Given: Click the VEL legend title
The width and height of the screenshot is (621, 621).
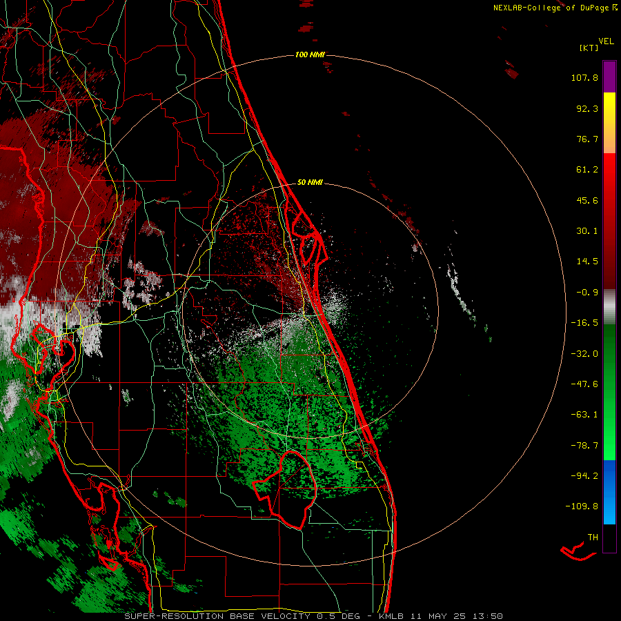Looking at the screenshot, I should point(606,41).
